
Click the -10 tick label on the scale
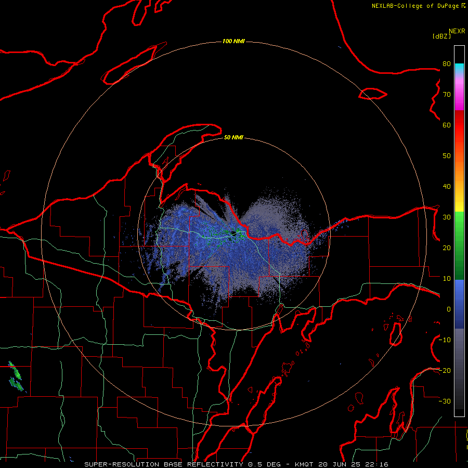point(445,340)
